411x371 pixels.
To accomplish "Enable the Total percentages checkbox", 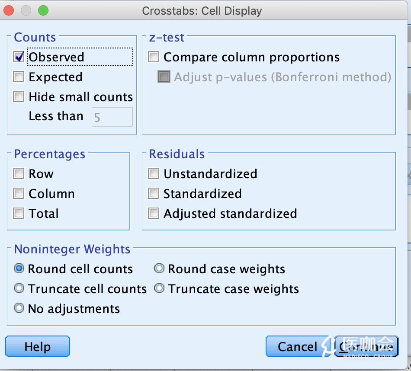I will click(19, 214).
